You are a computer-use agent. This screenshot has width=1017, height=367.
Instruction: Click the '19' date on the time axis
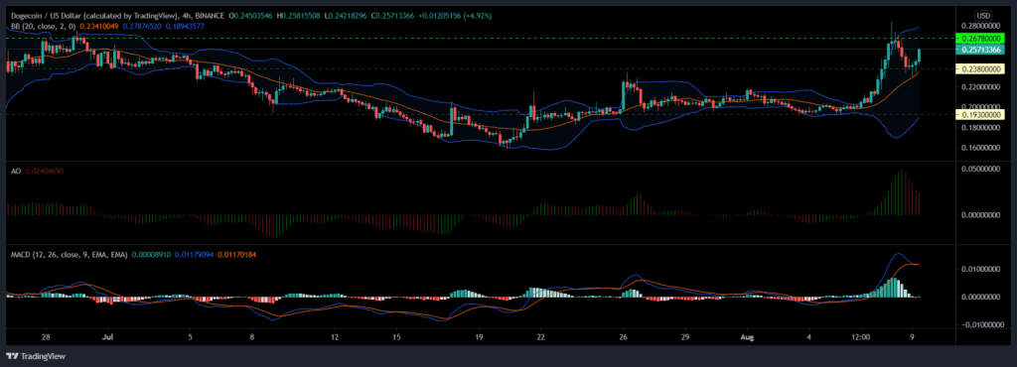[x=479, y=337]
